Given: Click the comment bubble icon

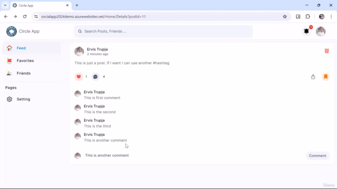Looking at the screenshot, I should (x=95, y=77).
